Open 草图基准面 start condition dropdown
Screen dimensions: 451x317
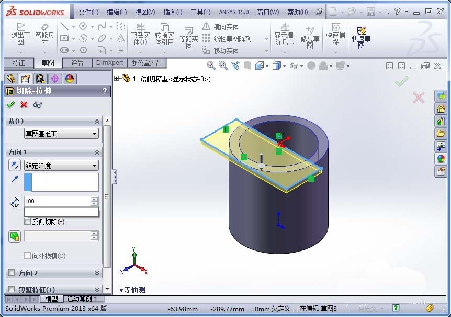(x=61, y=134)
